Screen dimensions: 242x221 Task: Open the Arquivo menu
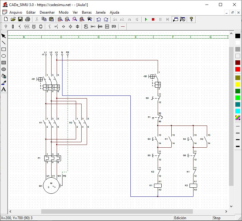click(16, 12)
